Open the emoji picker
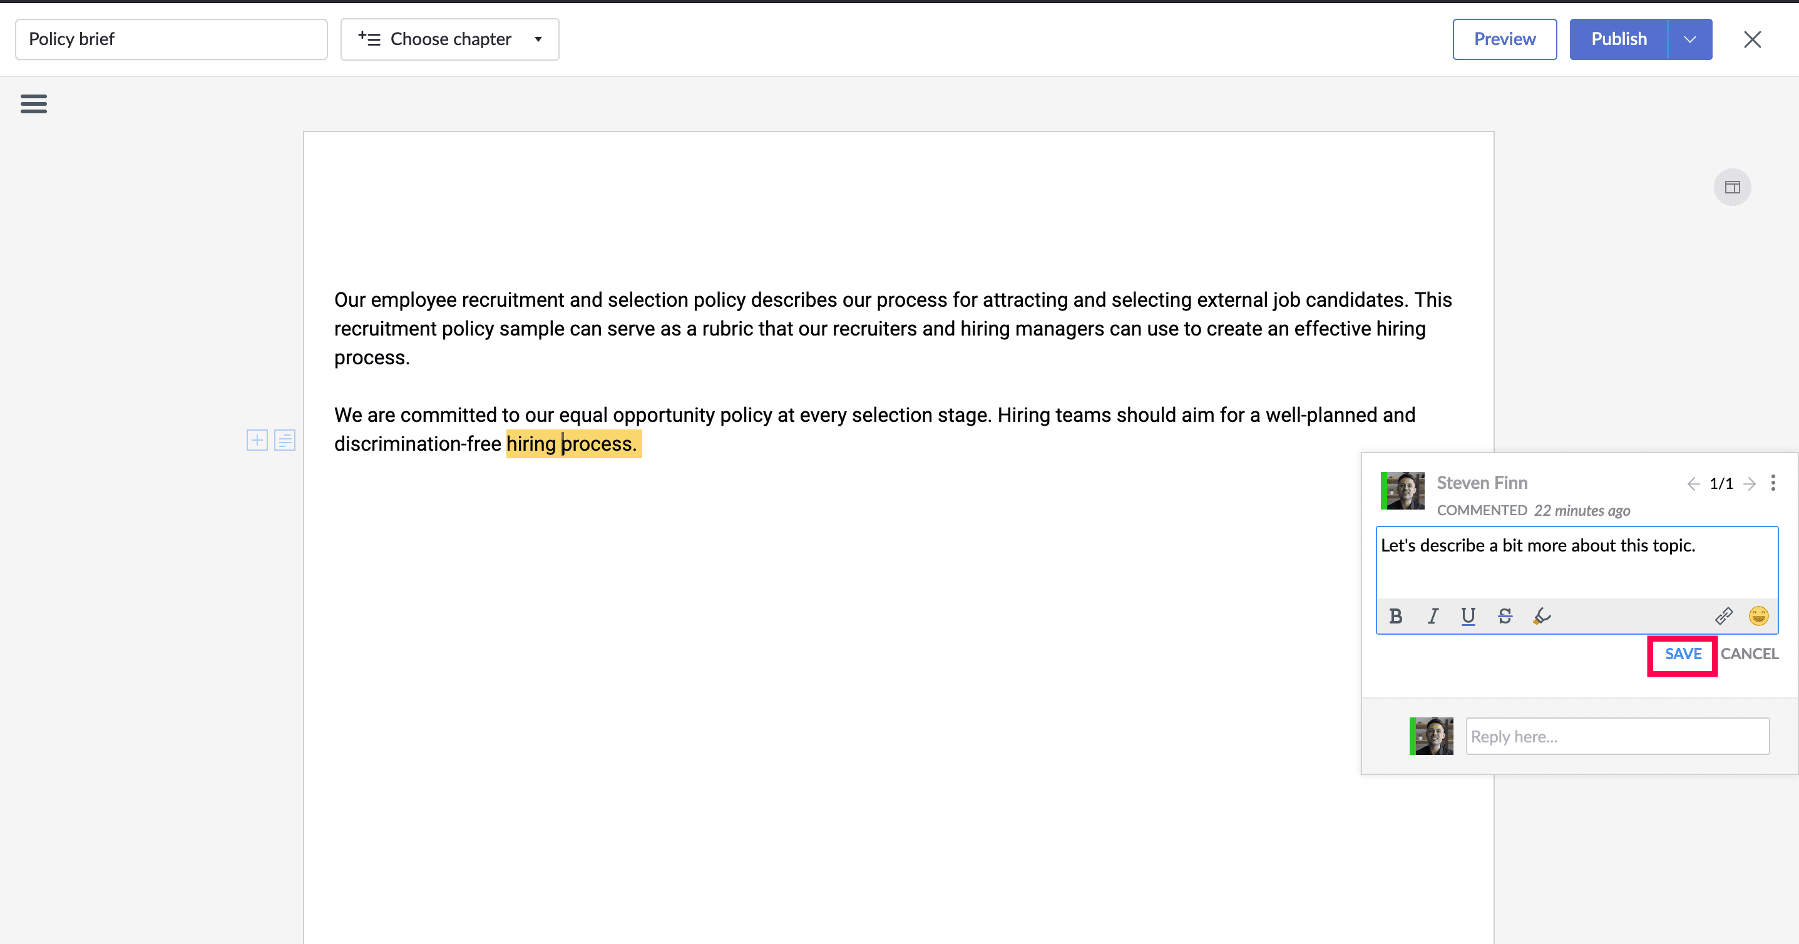The height and width of the screenshot is (944, 1799). (1758, 616)
